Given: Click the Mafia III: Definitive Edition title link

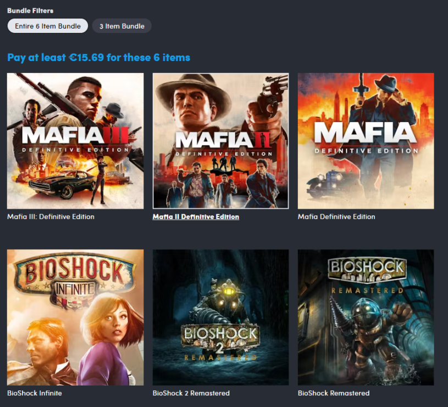Looking at the screenshot, I should pyautogui.click(x=50, y=216).
